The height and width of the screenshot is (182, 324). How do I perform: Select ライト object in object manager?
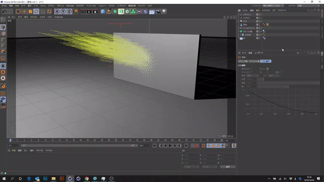point(245,21)
